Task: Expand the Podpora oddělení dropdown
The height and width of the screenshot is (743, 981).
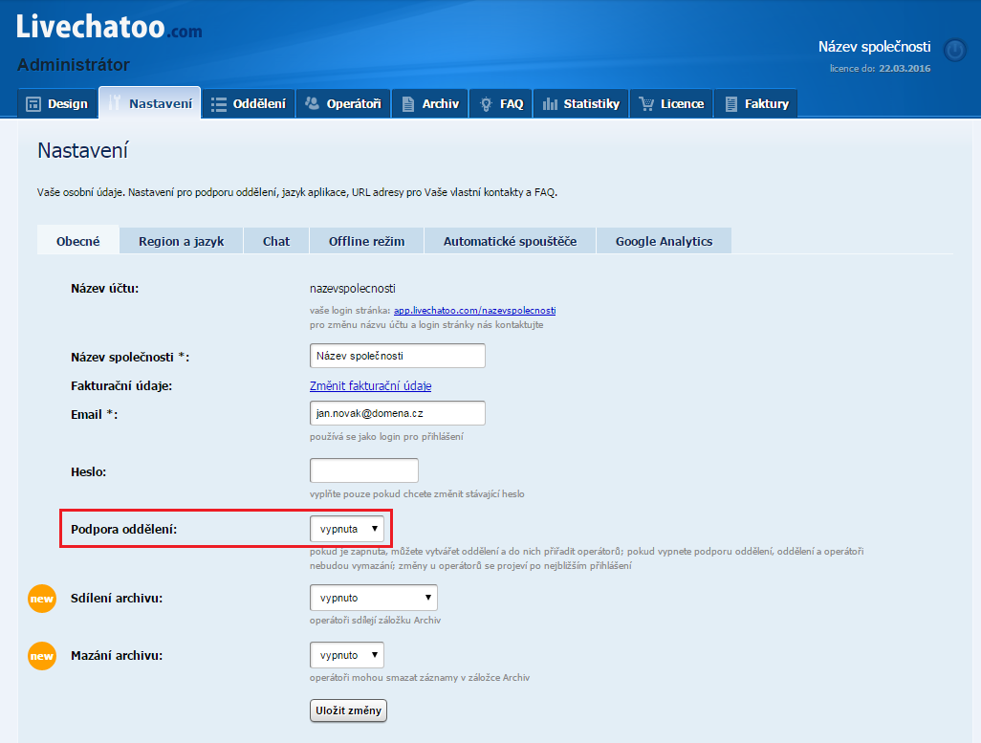Action: pos(350,528)
